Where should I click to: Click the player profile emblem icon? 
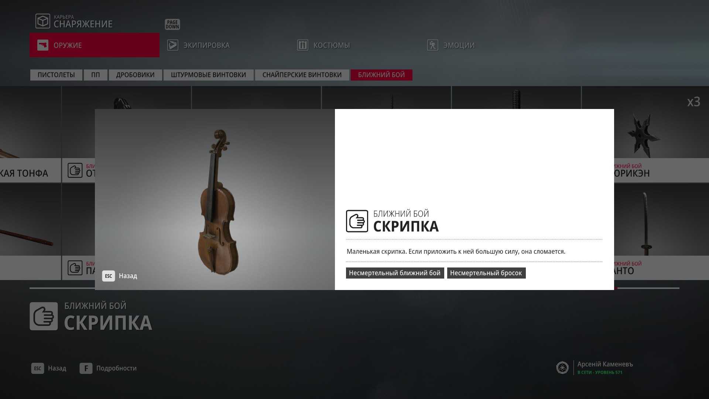(x=562, y=368)
